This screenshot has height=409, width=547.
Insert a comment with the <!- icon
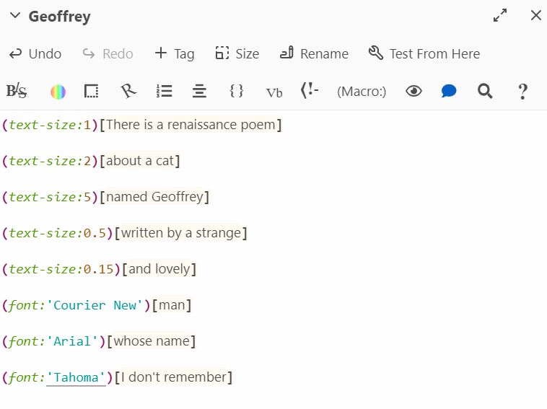[310, 91]
